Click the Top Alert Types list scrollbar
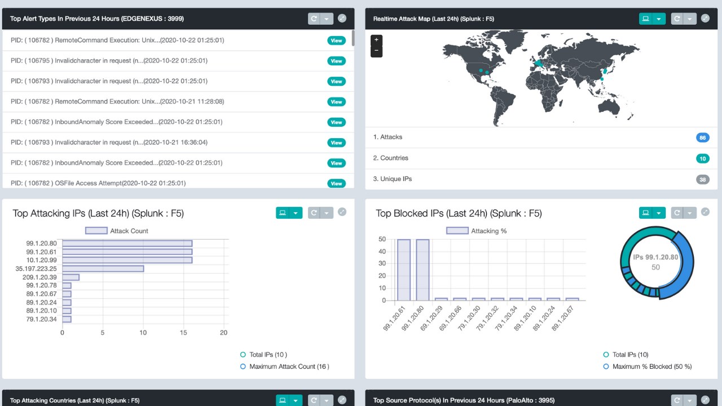The height and width of the screenshot is (406, 722). (x=353, y=37)
